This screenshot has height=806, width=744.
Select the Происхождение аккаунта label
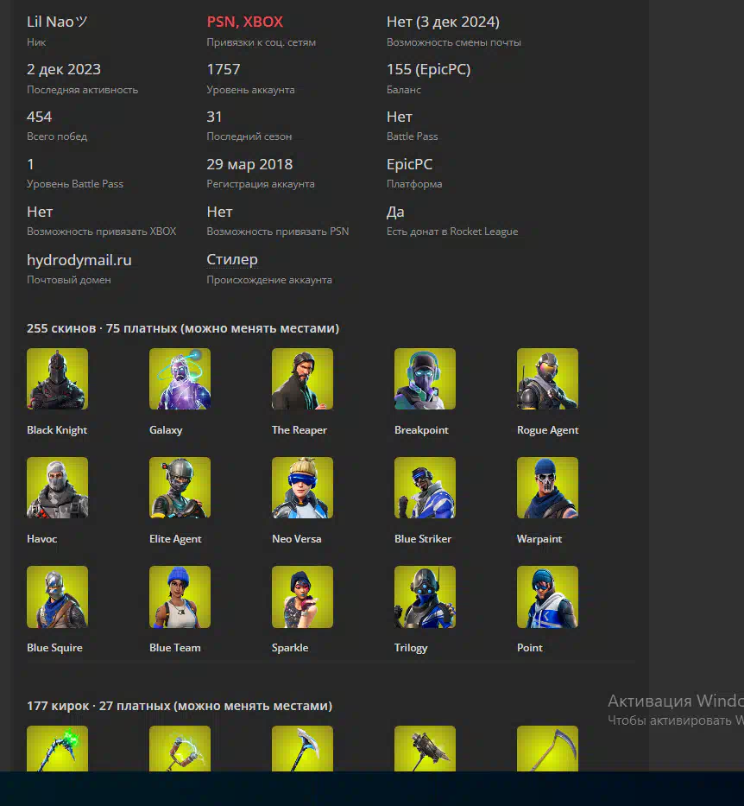click(x=269, y=280)
